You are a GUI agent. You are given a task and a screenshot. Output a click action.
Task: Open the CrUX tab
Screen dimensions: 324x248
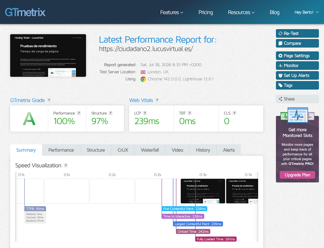point(123,150)
